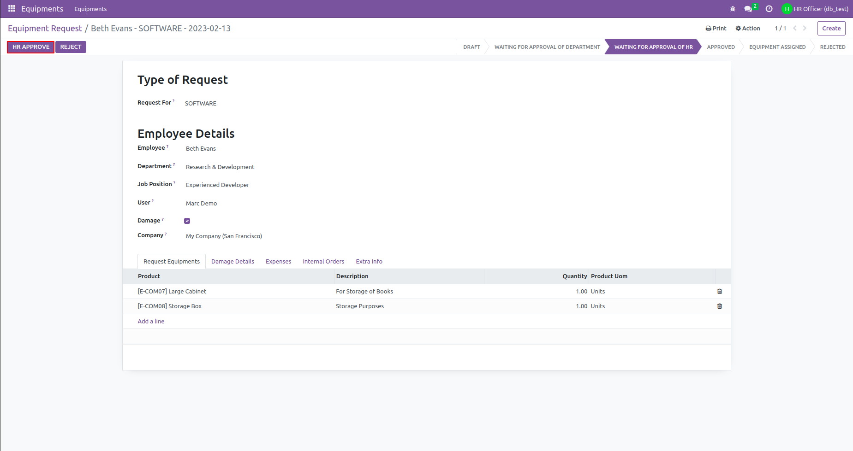
Task: Select Waiting for Approval of HR stage
Action: 653,47
